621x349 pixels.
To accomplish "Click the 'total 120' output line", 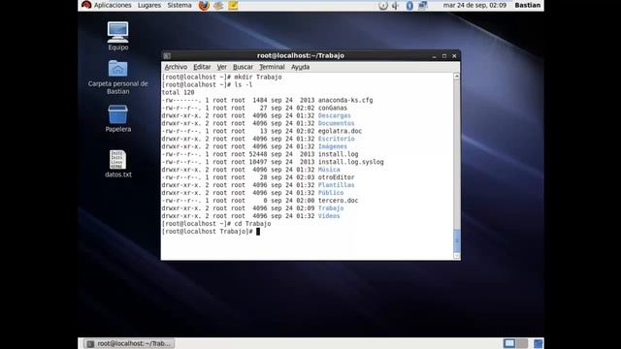I will [x=178, y=93].
